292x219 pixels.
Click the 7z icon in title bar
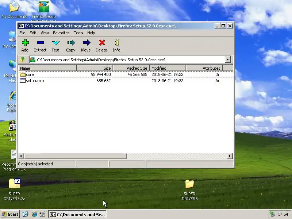pos(21,26)
